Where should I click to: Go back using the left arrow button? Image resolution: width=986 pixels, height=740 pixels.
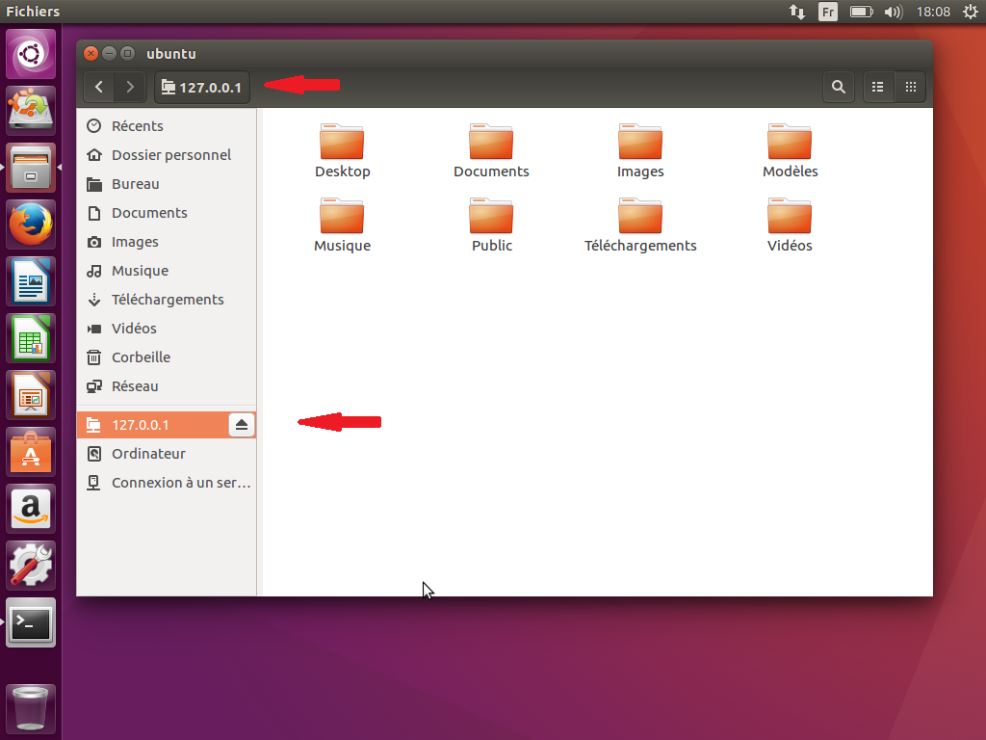tap(99, 88)
